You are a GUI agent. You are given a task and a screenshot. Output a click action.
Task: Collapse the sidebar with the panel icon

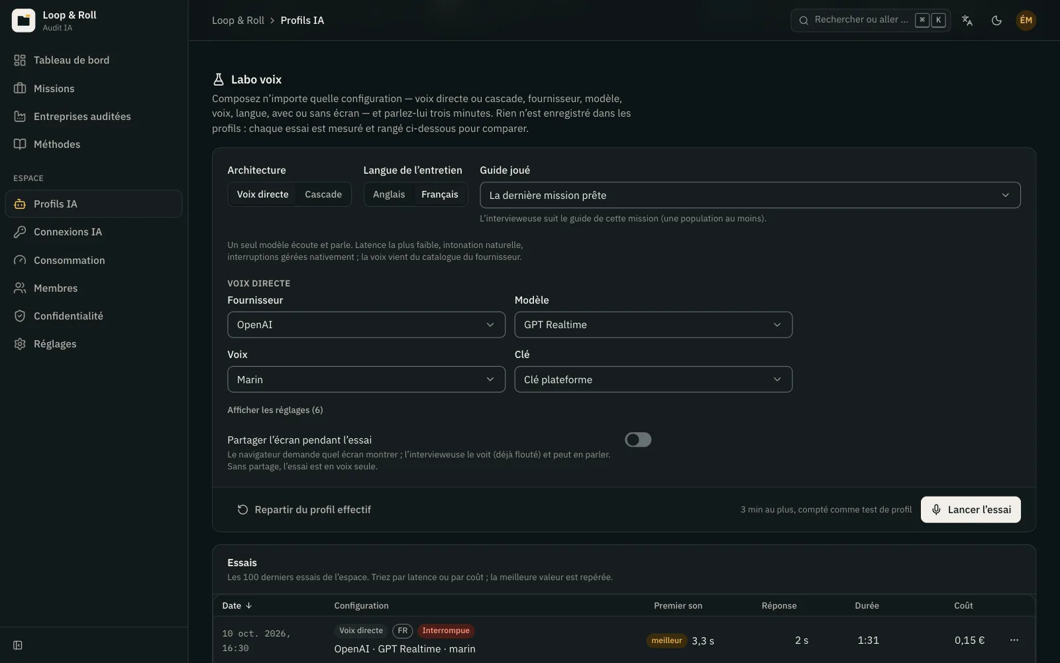click(x=18, y=645)
